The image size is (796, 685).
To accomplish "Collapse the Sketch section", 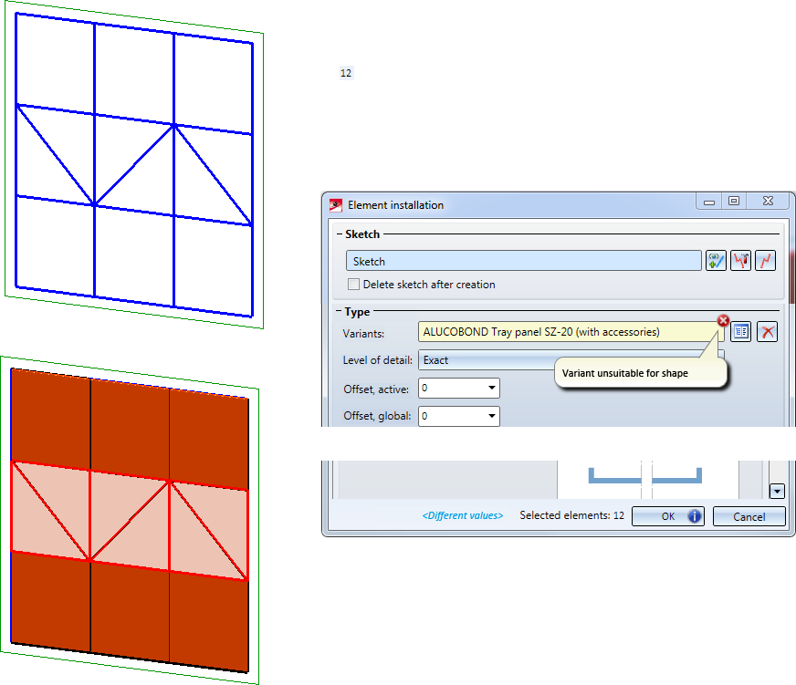I will [x=339, y=234].
